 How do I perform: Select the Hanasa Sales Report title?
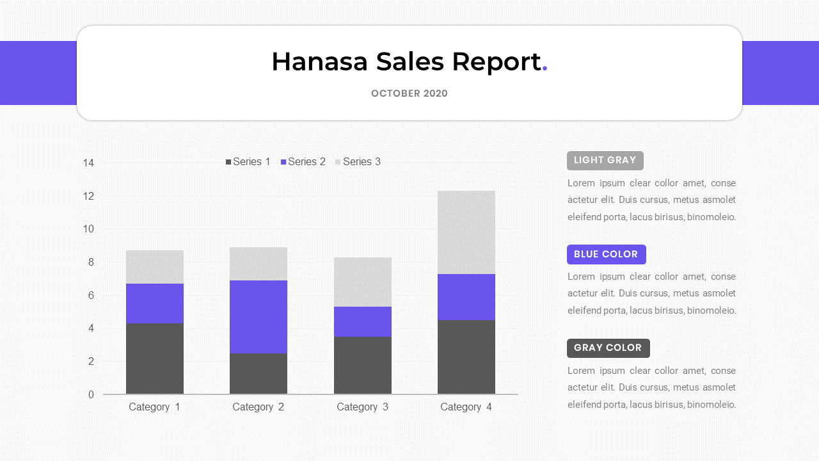point(406,61)
